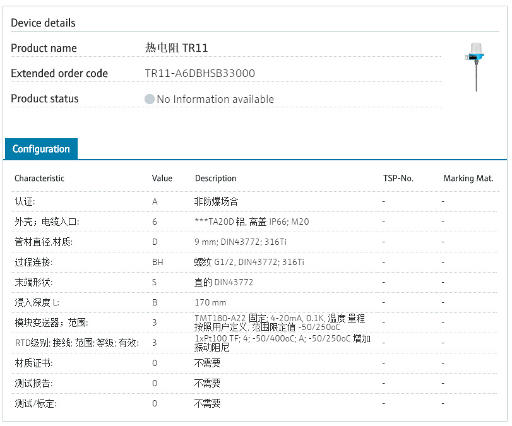Viewport: 512px width, 426px height.
Task: Select the 测试报告: row label
Action: (x=33, y=383)
